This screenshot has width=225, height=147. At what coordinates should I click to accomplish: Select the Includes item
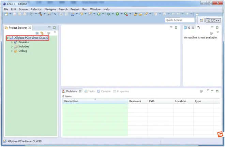click(x=24, y=46)
